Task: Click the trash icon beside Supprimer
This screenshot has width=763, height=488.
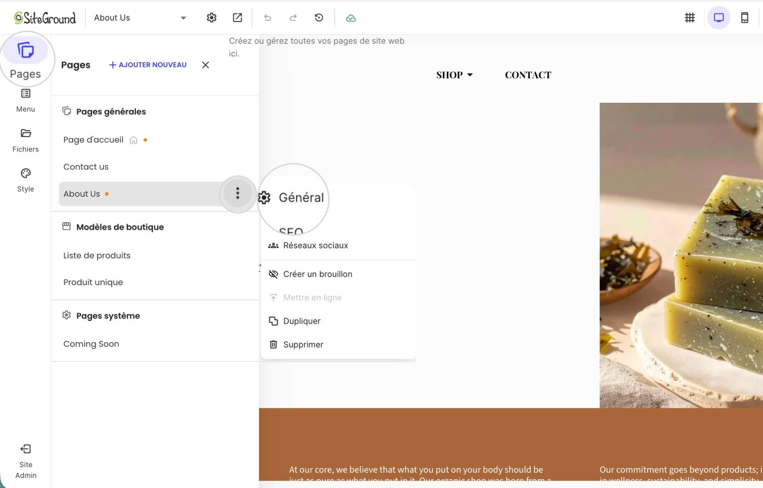Action: [273, 344]
